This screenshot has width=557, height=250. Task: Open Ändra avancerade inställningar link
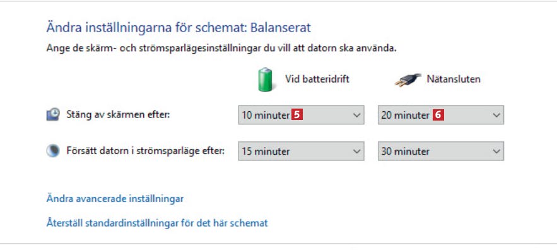tap(115, 198)
